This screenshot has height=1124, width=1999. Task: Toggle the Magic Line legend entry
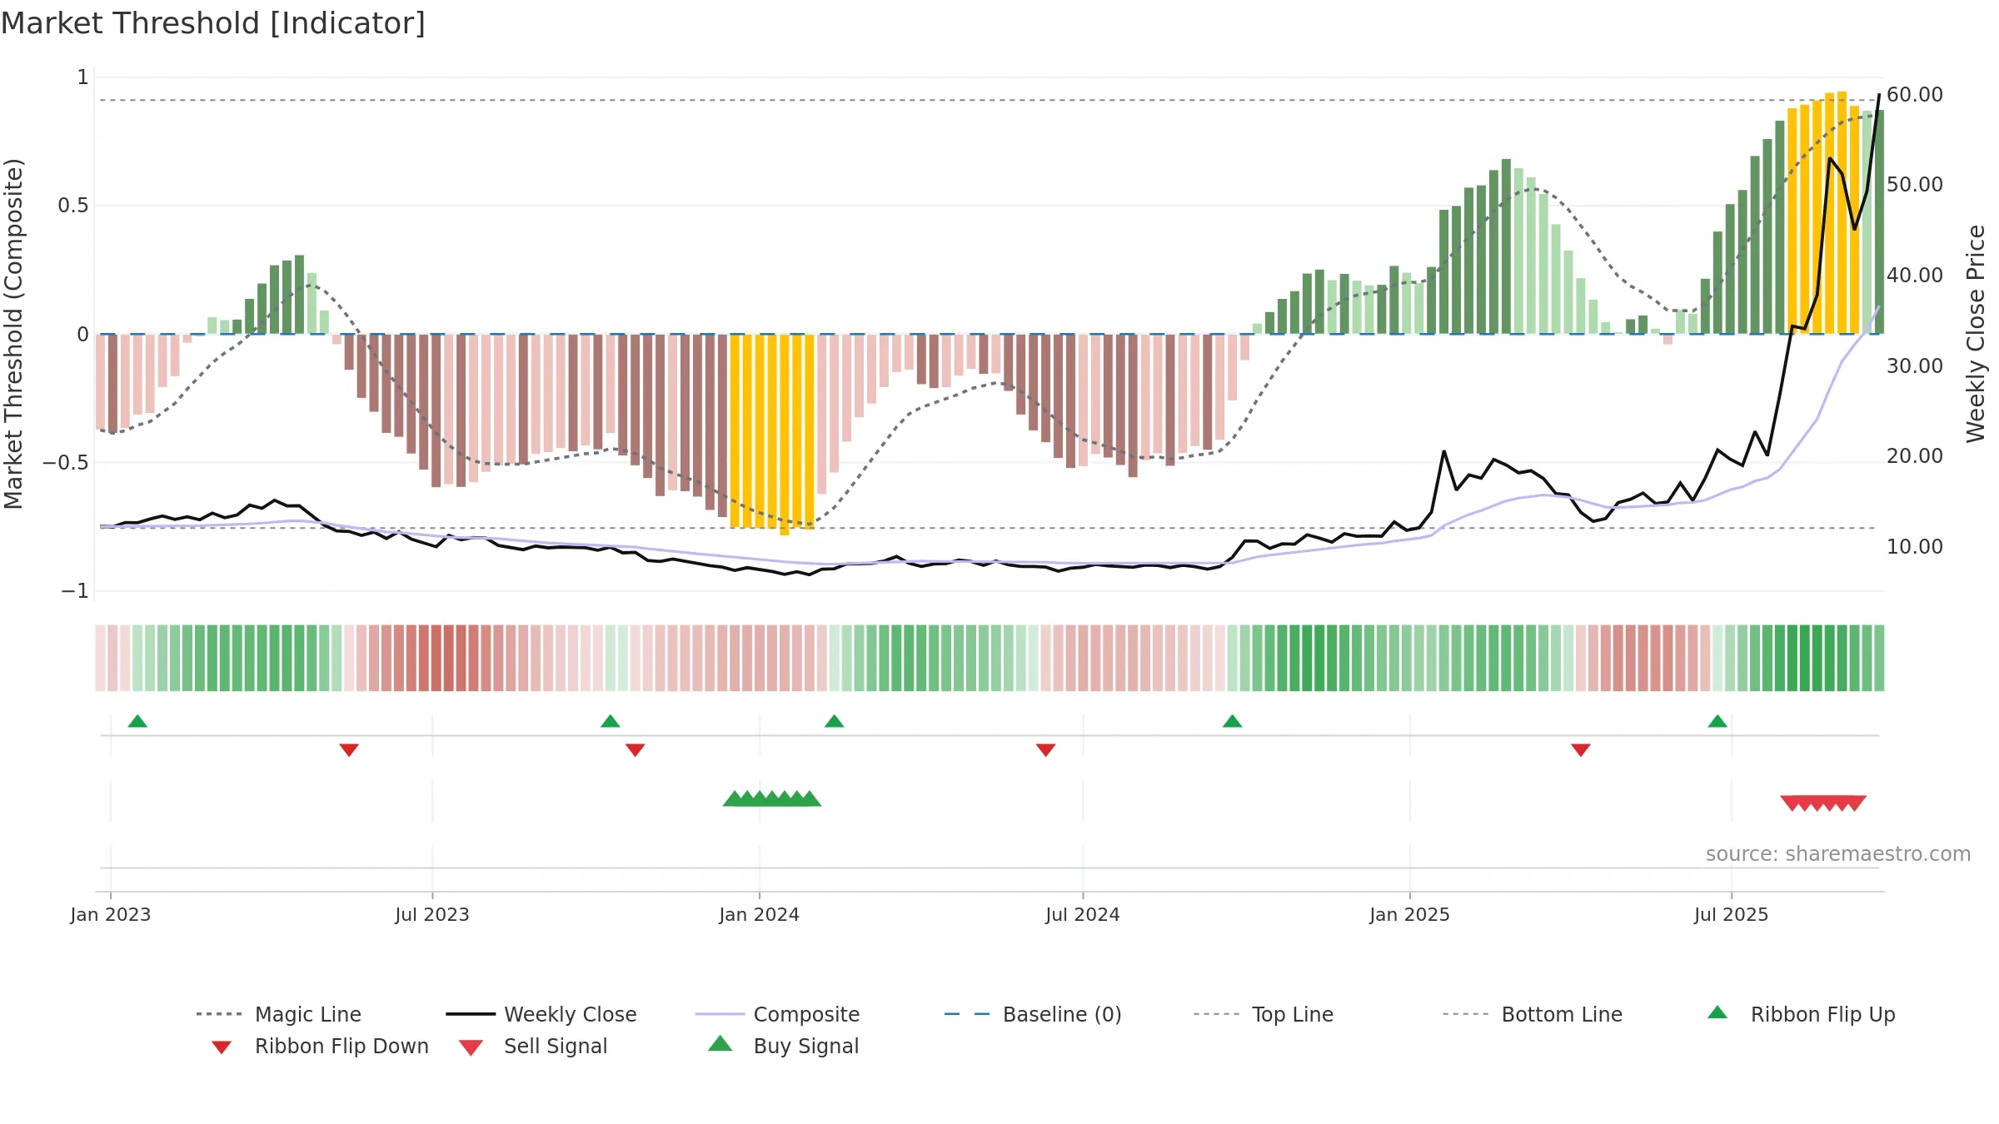279,1014
